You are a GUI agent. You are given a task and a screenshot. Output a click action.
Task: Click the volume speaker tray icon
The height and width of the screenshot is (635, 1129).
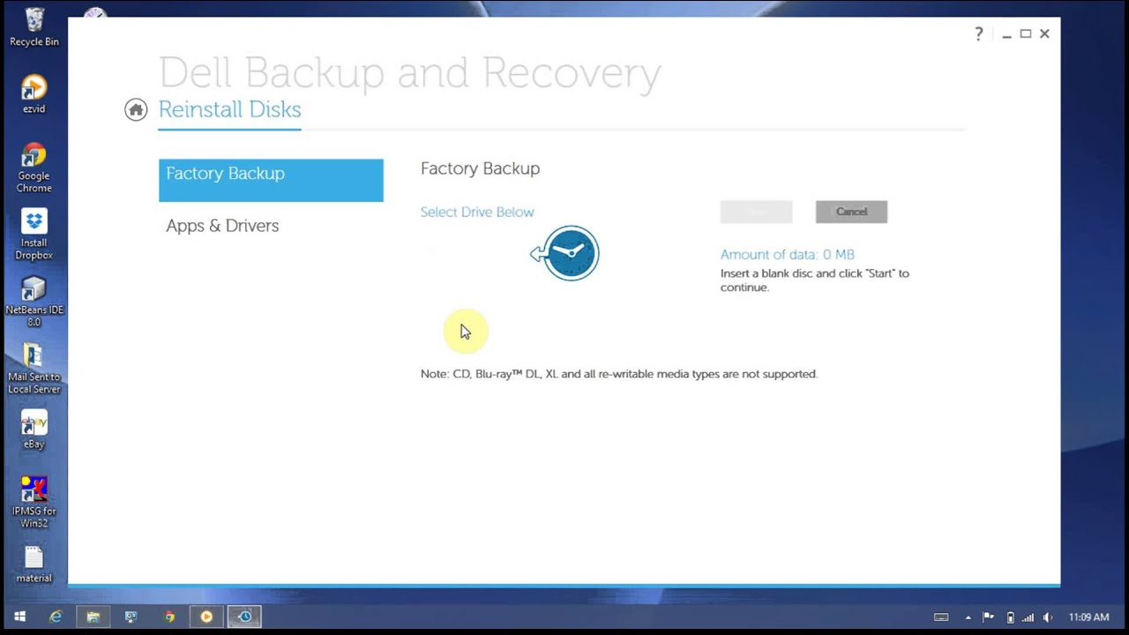pyautogui.click(x=1048, y=617)
